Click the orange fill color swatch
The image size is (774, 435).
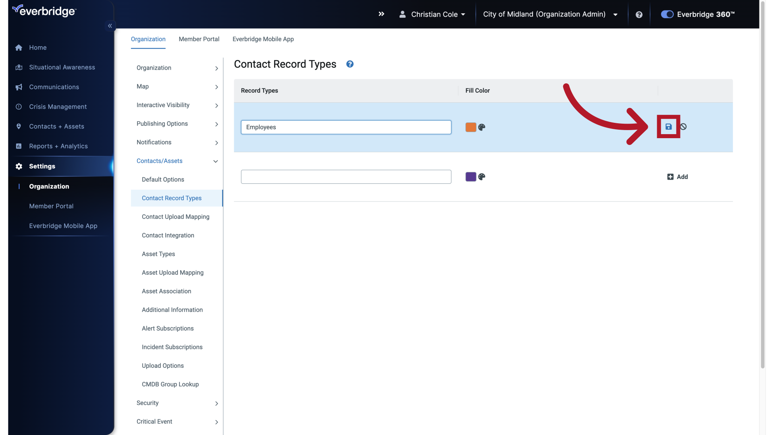[x=471, y=127]
